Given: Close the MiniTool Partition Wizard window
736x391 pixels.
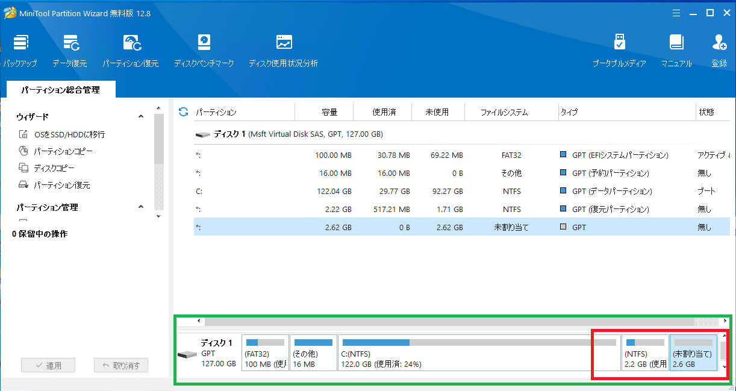Looking at the screenshot, I should (x=726, y=13).
